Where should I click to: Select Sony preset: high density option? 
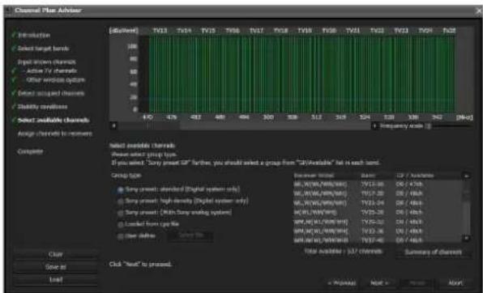pyautogui.click(x=121, y=202)
